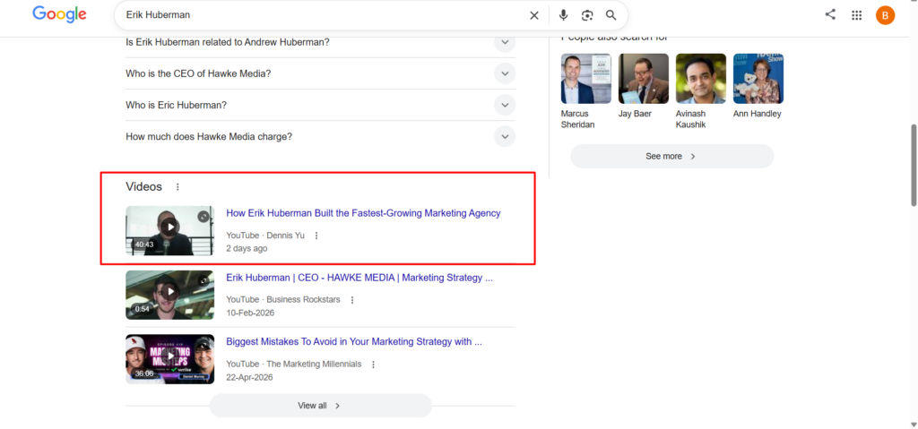Click the '10-Feb-2026' date text
This screenshot has width=918, height=429.
pos(251,313)
